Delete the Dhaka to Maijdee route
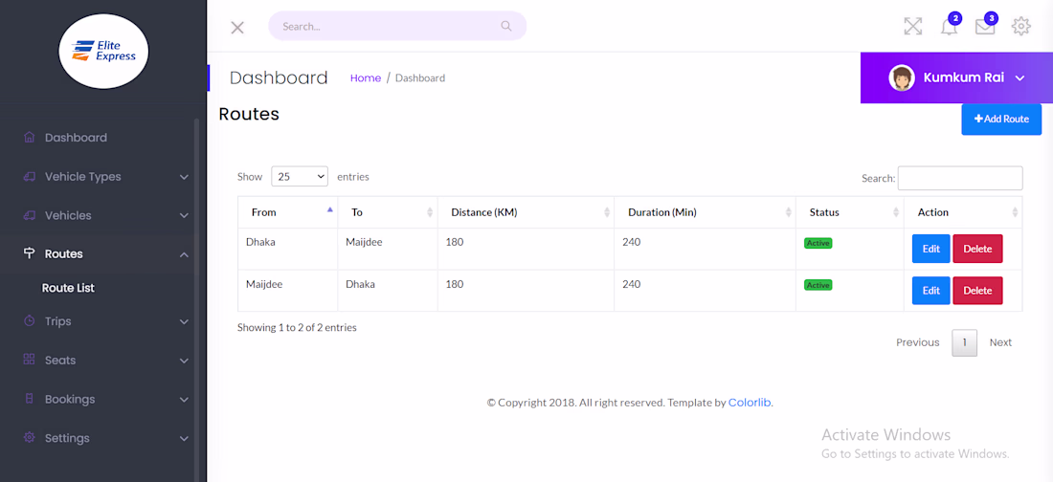The height and width of the screenshot is (482, 1053). point(977,249)
